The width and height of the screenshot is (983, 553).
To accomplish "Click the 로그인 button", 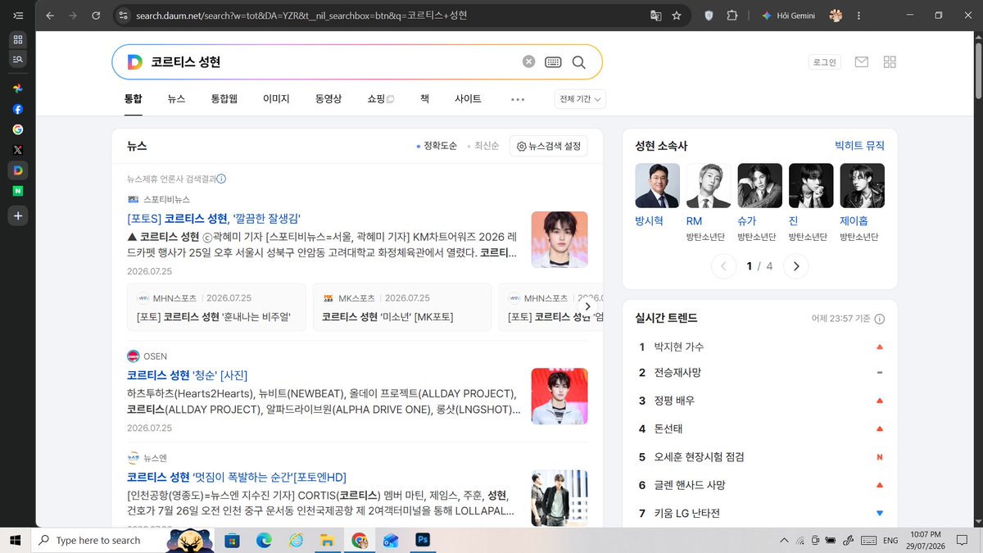I will click(x=824, y=62).
